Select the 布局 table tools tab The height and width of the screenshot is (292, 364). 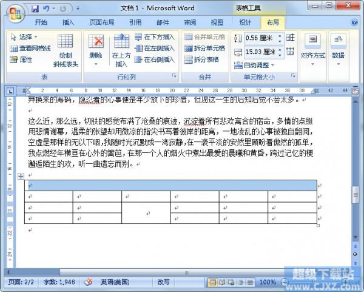point(273,22)
